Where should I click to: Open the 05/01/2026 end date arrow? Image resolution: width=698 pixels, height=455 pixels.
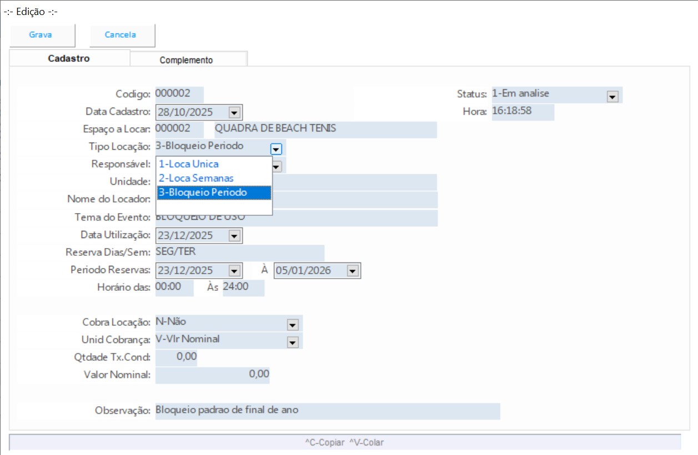(x=352, y=271)
